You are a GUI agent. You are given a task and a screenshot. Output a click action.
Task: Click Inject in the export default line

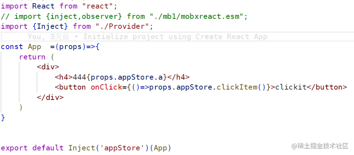click(82, 148)
